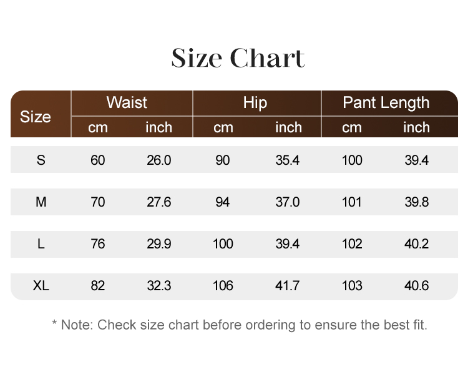468x367 pixels.
Task: Click waist value 26.0 inch for size S
Action: coord(158,160)
